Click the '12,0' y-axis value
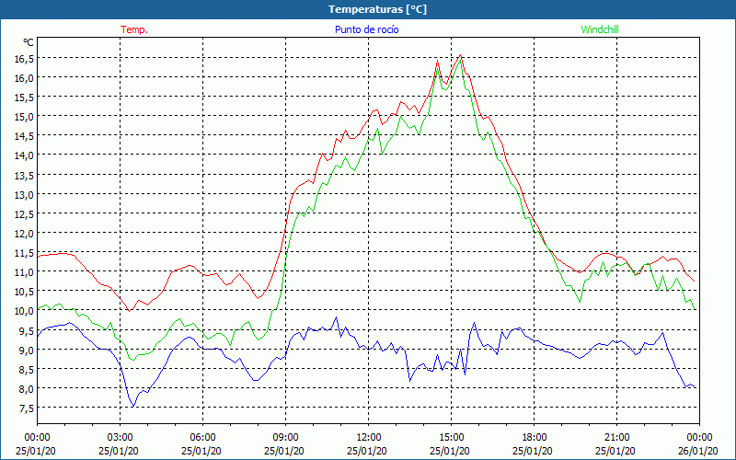Image resolution: width=736 pixels, height=460 pixels. (x=25, y=234)
